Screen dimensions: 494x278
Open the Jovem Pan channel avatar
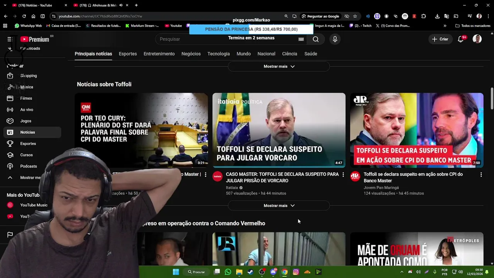pos(355,176)
